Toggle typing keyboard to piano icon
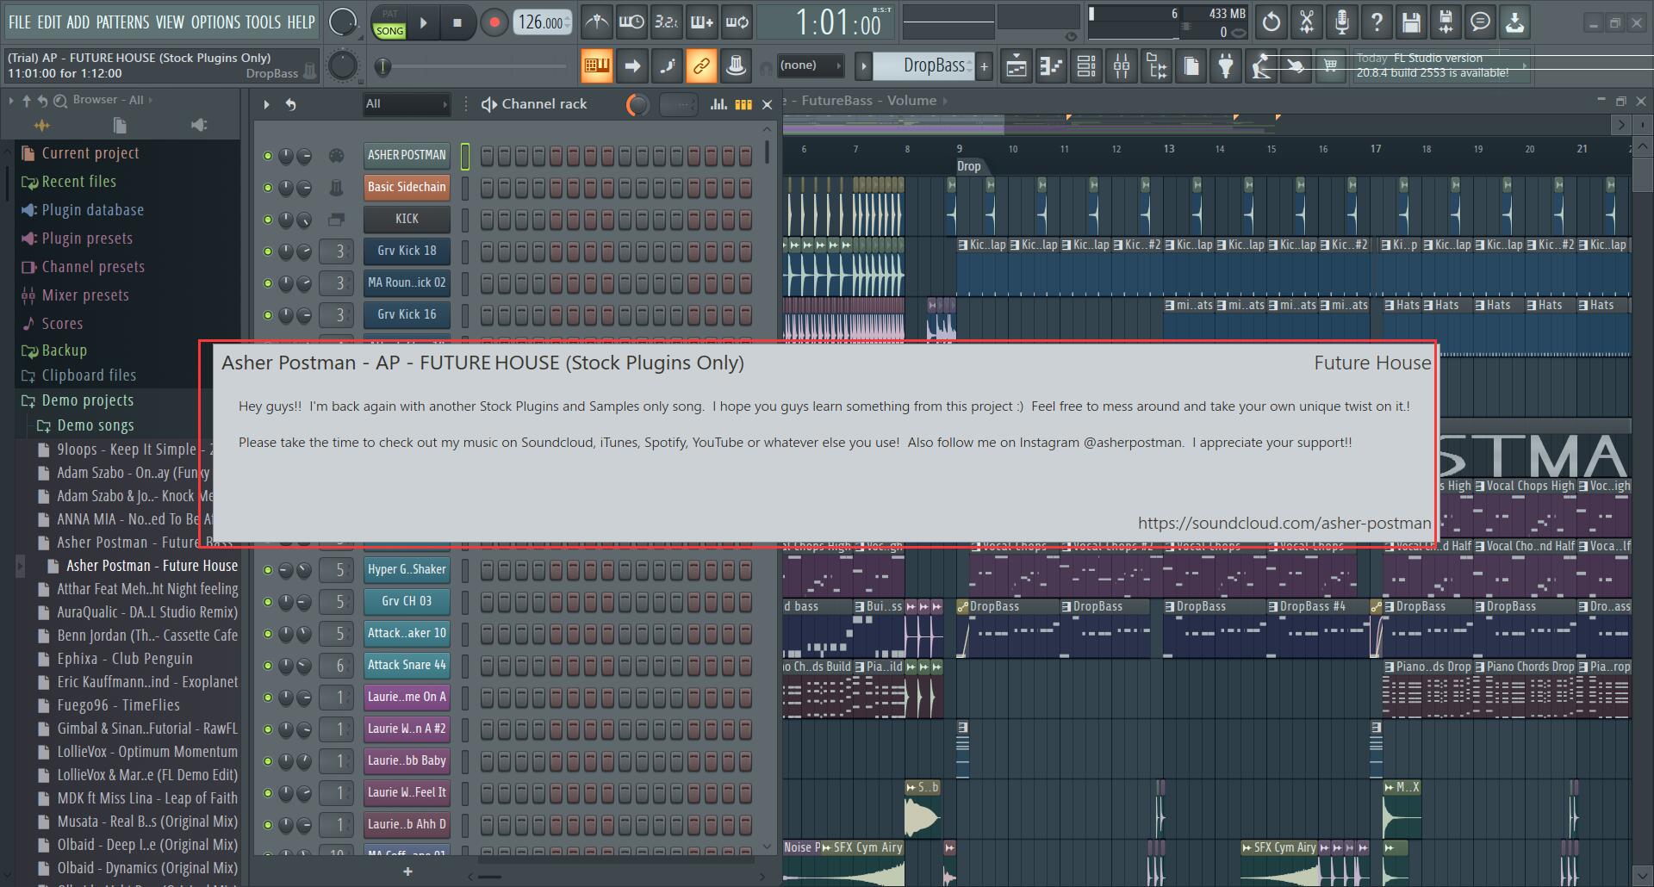1654x887 pixels. [x=596, y=65]
